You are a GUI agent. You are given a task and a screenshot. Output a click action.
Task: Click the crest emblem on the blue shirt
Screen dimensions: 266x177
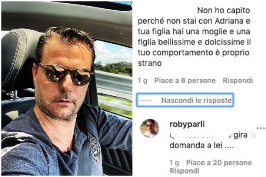click(95, 149)
